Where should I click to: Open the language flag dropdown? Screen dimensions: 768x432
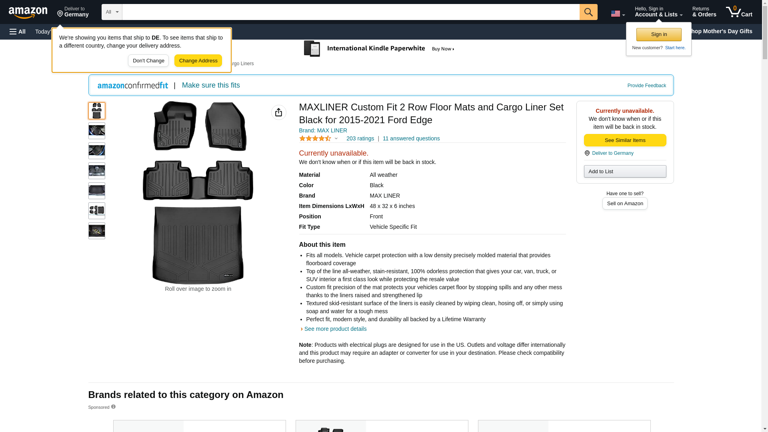pos(618,14)
